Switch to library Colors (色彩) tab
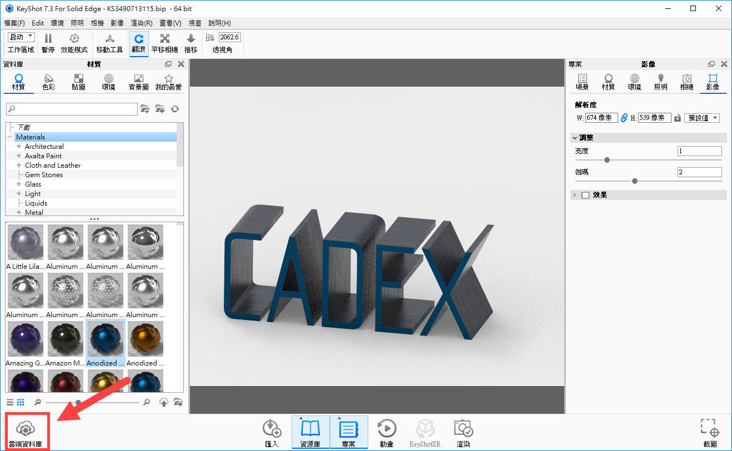Image resolution: width=732 pixels, height=451 pixels. pyautogui.click(x=49, y=82)
